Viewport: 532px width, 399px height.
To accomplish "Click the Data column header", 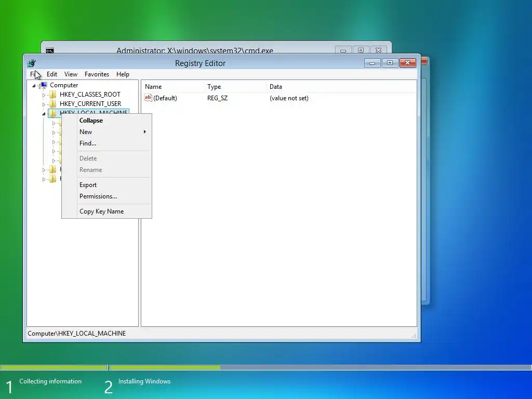I will point(341,87).
